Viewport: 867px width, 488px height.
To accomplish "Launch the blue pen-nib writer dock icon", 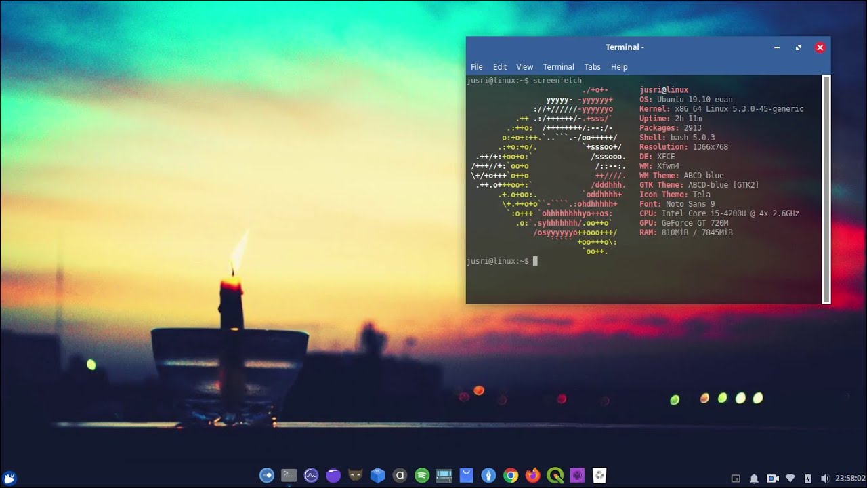I will (x=488, y=475).
